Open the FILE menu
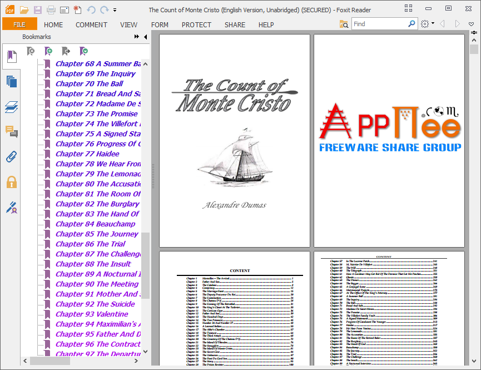This screenshot has width=481, height=370. click(x=19, y=24)
